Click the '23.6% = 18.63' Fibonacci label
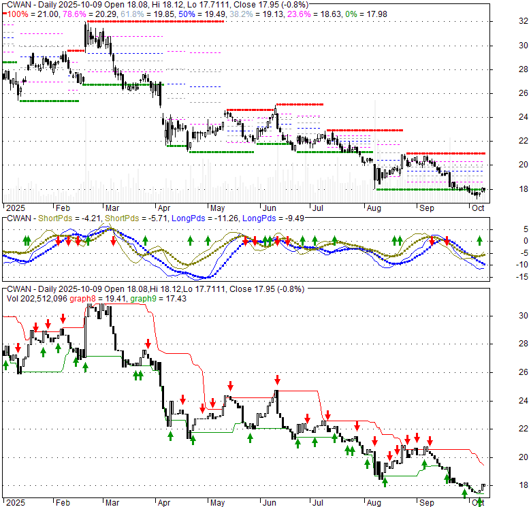The width and height of the screenshot is (531, 507). (x=315, y=14)
